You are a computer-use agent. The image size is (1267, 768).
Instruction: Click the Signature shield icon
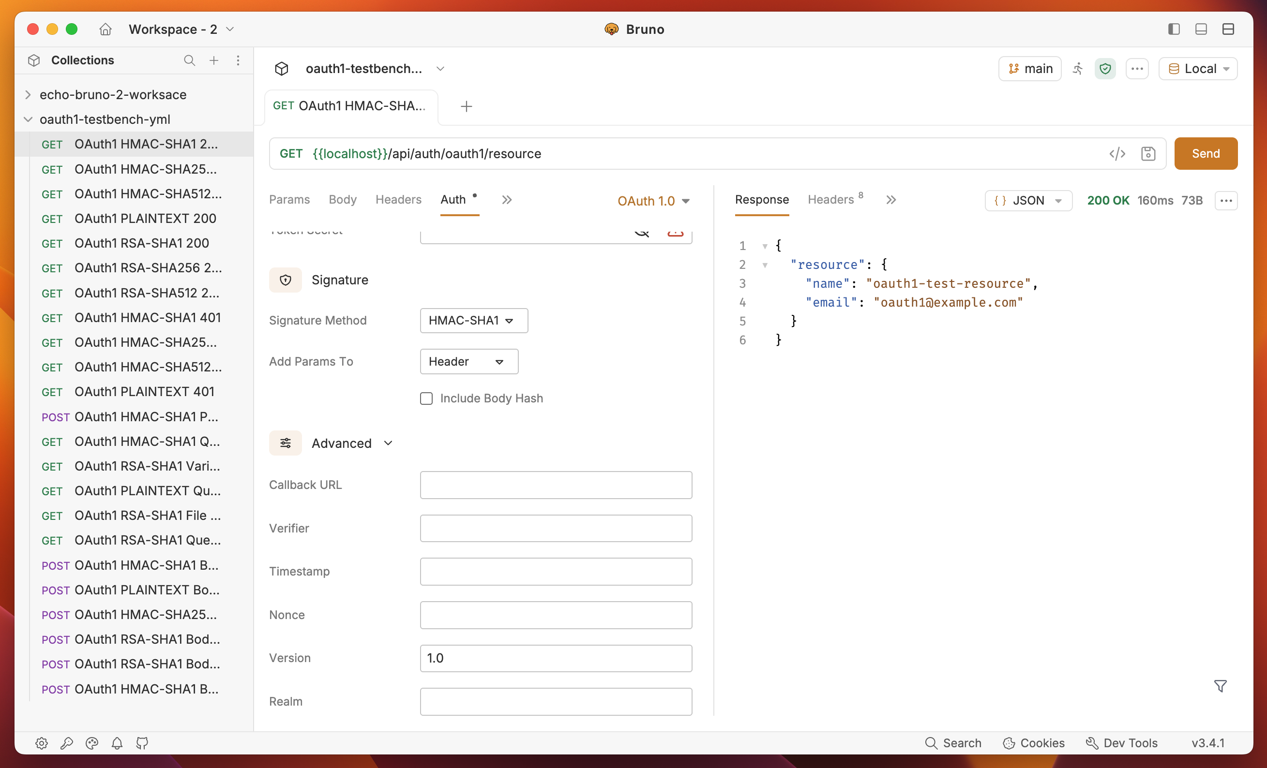pos(286,280)
